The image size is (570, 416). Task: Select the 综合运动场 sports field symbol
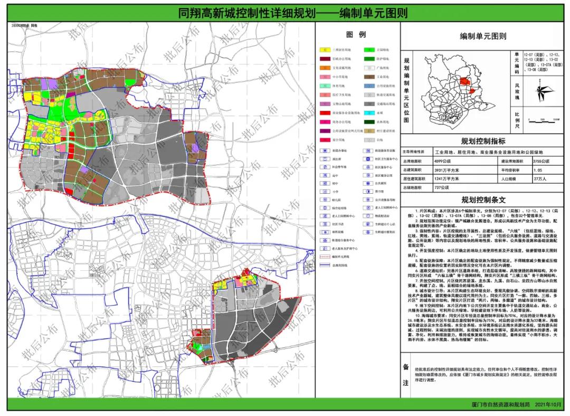[324, 208]
